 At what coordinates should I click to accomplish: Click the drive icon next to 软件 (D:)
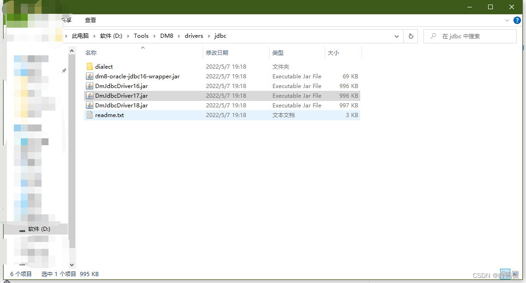[x=22, y=230]
